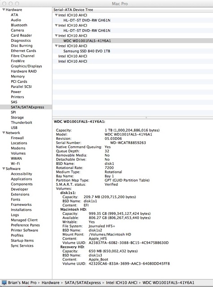Select SAS in the sidebar

click(x=14, y=102)
